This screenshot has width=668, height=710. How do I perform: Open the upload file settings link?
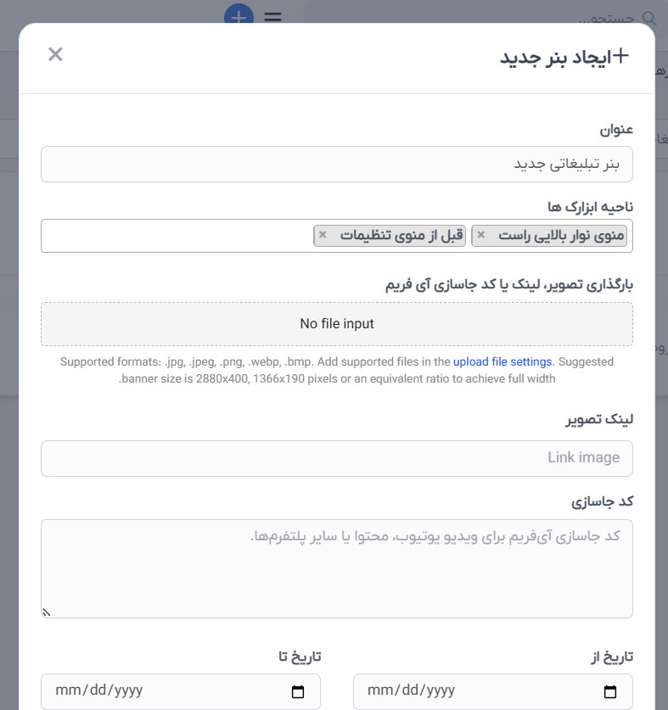coord(502,362)
